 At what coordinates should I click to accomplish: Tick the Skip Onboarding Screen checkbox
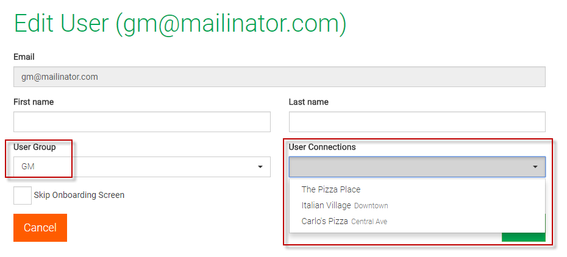coord(23,195)
